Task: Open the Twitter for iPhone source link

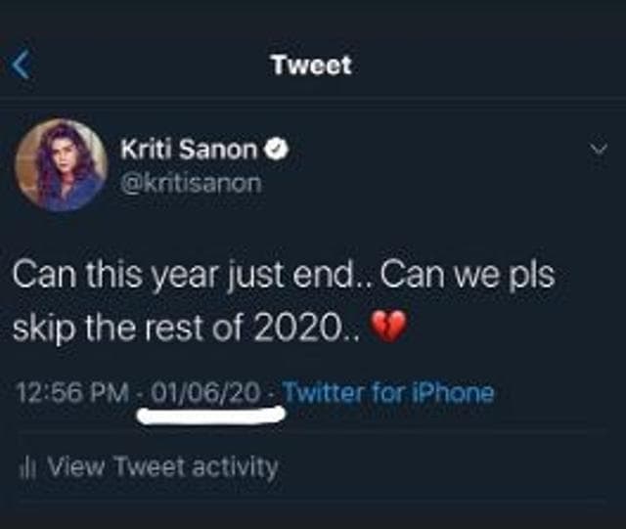Action: [388, 392]
